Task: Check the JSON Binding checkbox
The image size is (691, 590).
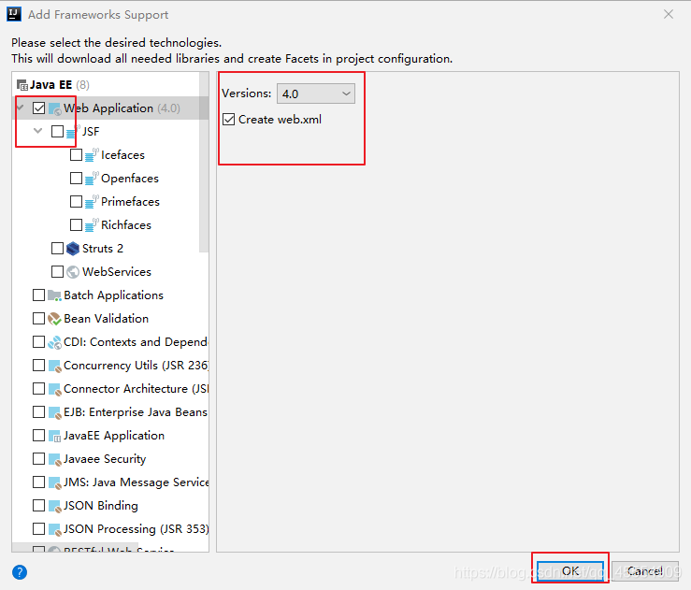Action: [38, 505]
